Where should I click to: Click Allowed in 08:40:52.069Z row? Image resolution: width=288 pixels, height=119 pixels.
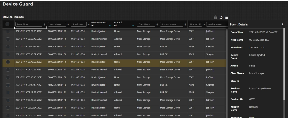coord(118,69)
